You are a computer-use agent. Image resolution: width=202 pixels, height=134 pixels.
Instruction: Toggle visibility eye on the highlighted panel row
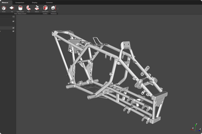13,28
